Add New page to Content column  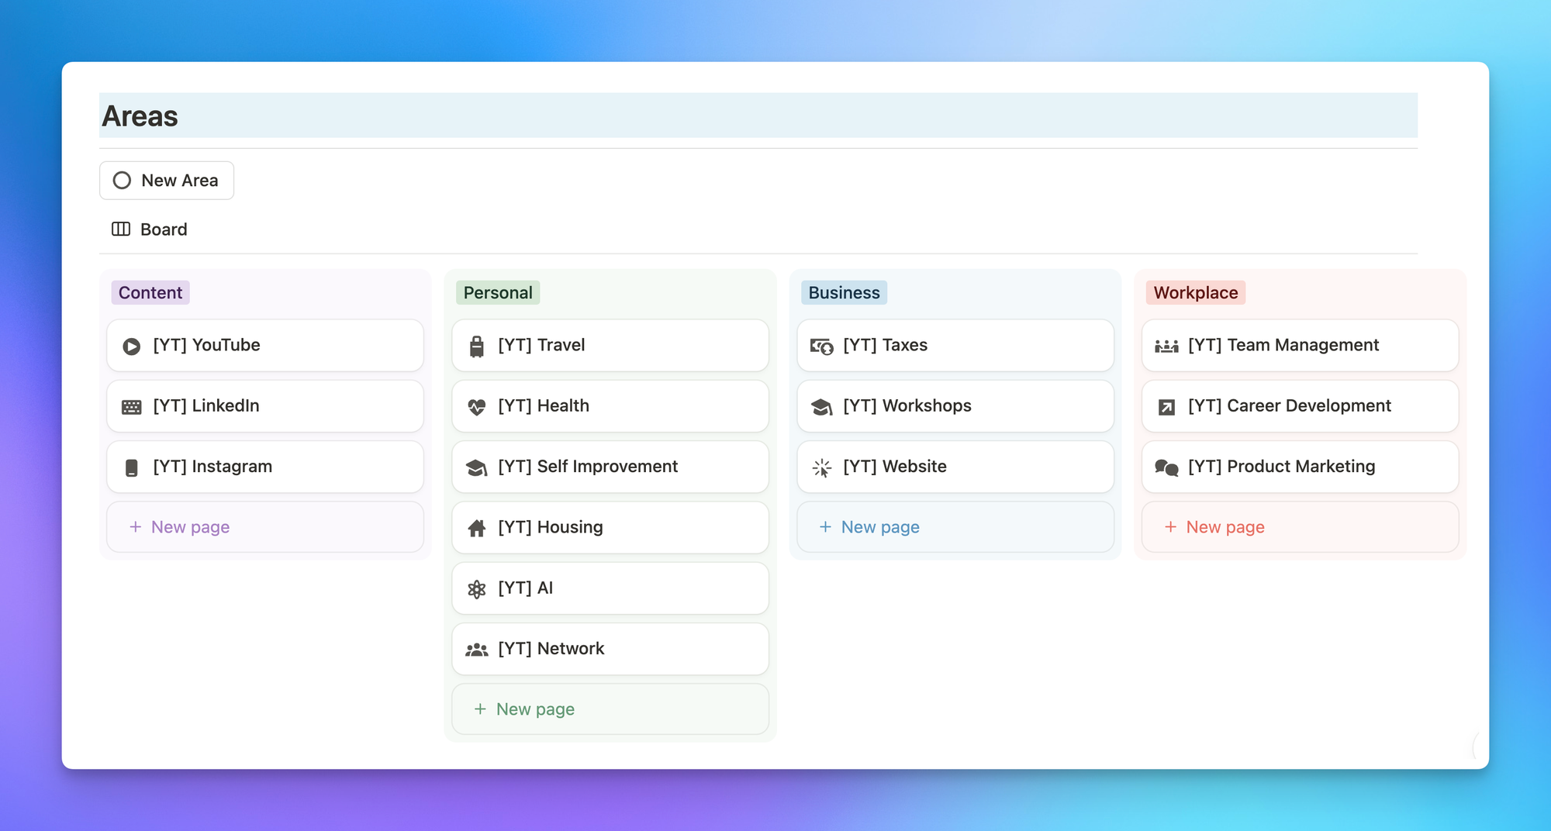[265, 527]
